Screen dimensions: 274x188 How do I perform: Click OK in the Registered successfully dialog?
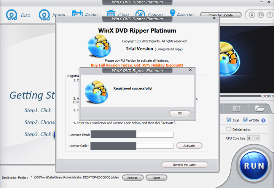coord(180,113)
